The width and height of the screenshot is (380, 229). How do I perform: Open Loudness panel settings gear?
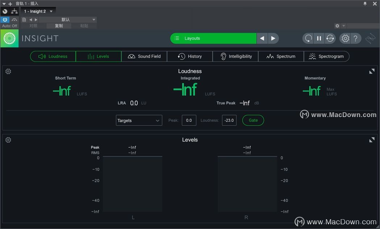pos(8,72)
